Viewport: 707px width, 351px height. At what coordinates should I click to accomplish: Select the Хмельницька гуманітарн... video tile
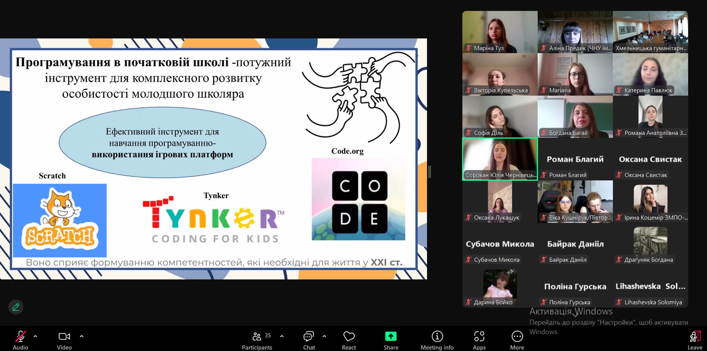point(650,32)
